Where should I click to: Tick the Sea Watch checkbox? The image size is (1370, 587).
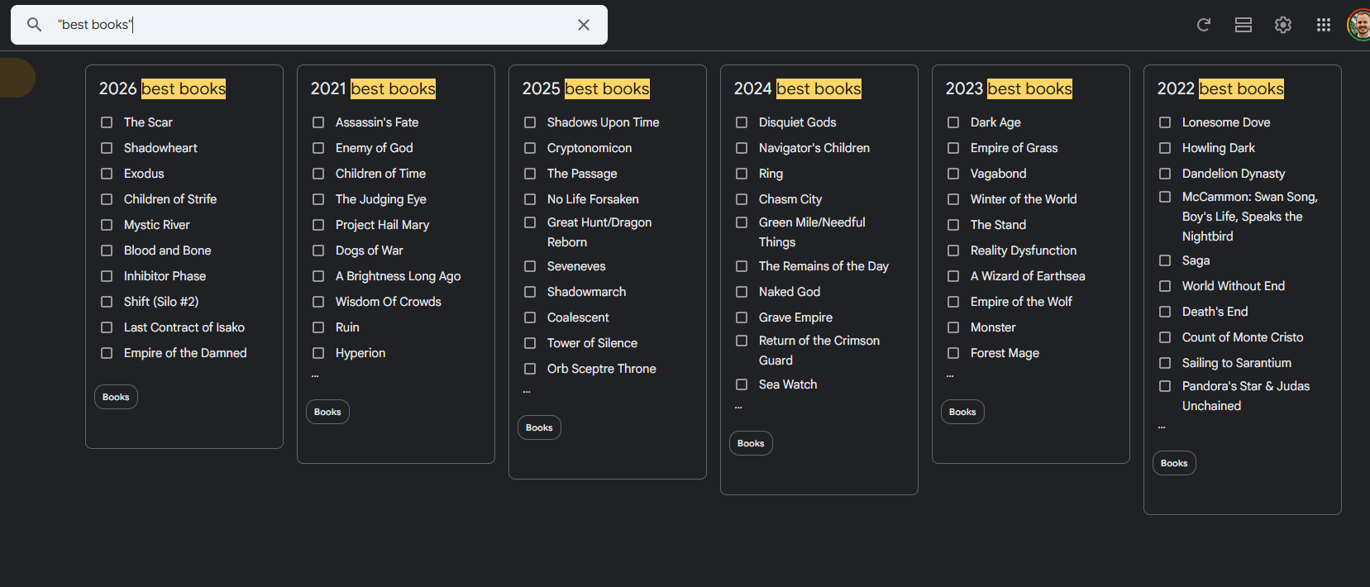click(742, 384)
